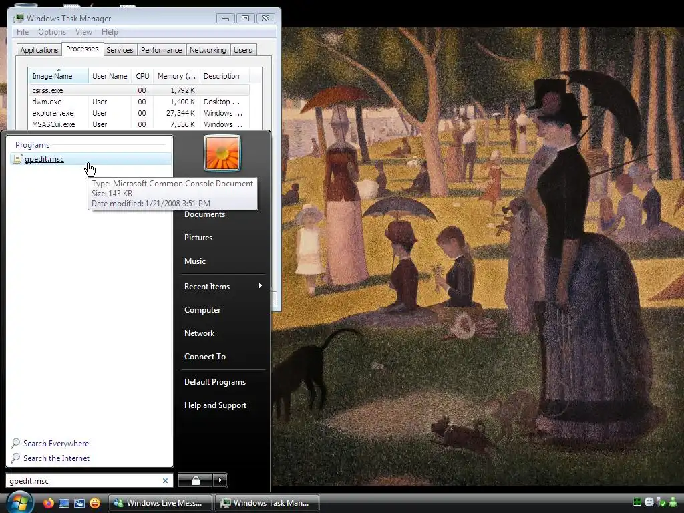
Task: Open the File menu in Task Manager
Action: [23, 32]
